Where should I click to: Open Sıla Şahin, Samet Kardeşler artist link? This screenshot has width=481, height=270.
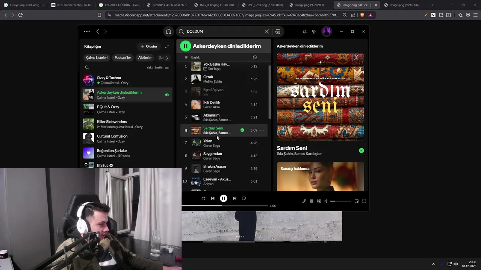pyautogui.click(x=299, y=154)
